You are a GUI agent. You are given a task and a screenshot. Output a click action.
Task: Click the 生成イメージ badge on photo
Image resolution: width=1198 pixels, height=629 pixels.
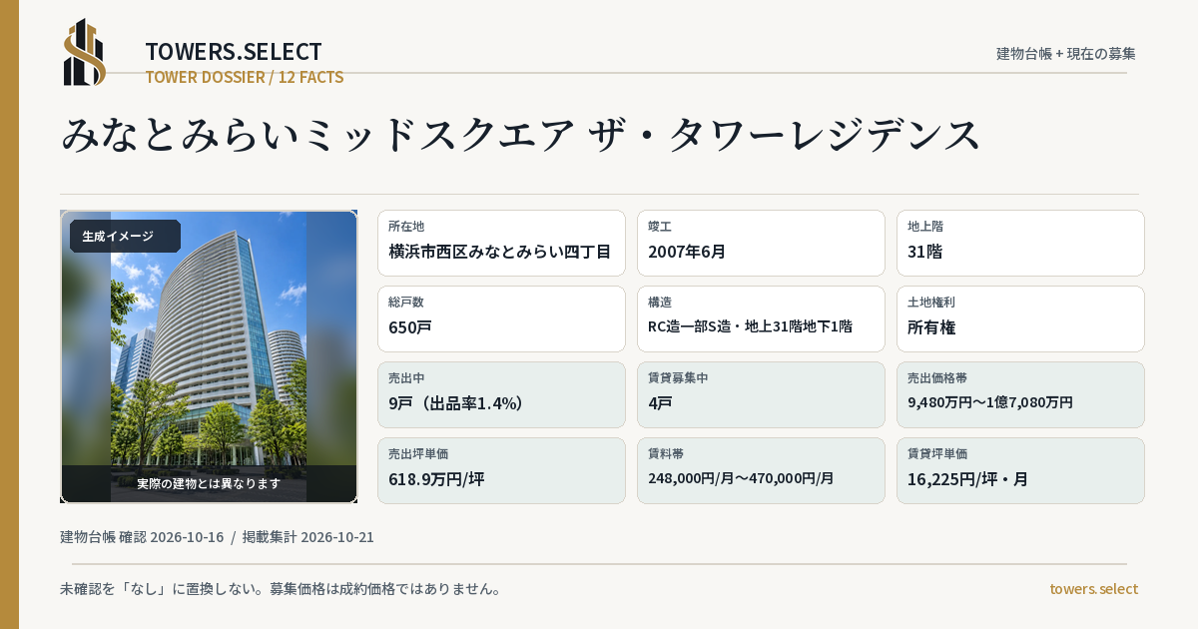click(125, 237)
